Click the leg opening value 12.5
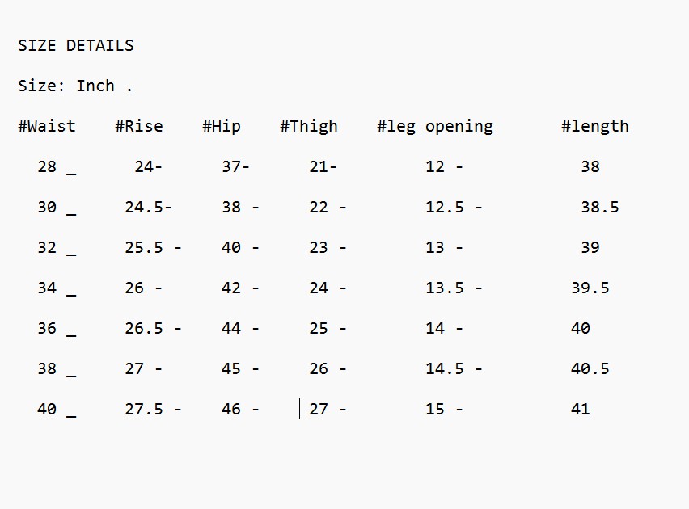This screenshot has width=689, height=509. (445, 208)
